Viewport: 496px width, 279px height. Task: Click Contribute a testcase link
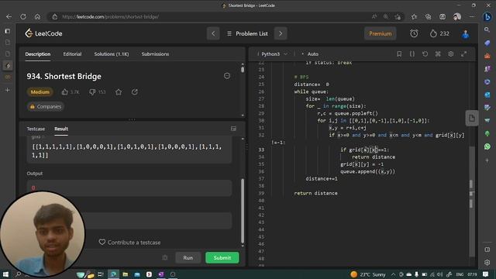coord(129,243)
